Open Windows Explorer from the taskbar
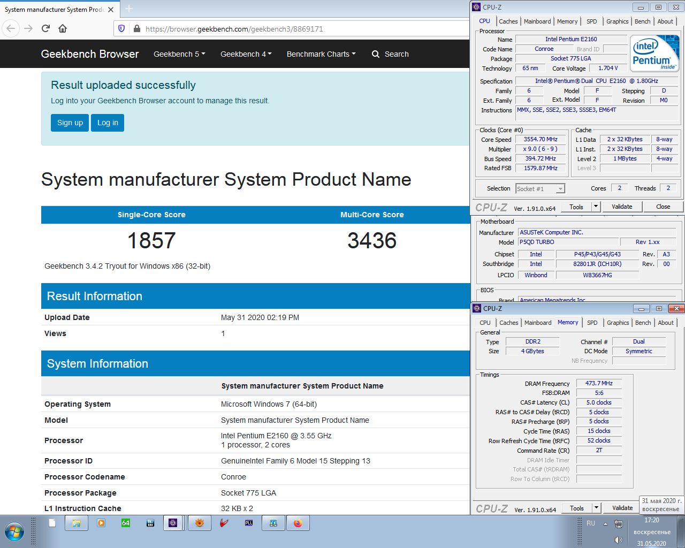Image resolution: width=685 pixels, height=548 pixels. [x=77, y=523]
